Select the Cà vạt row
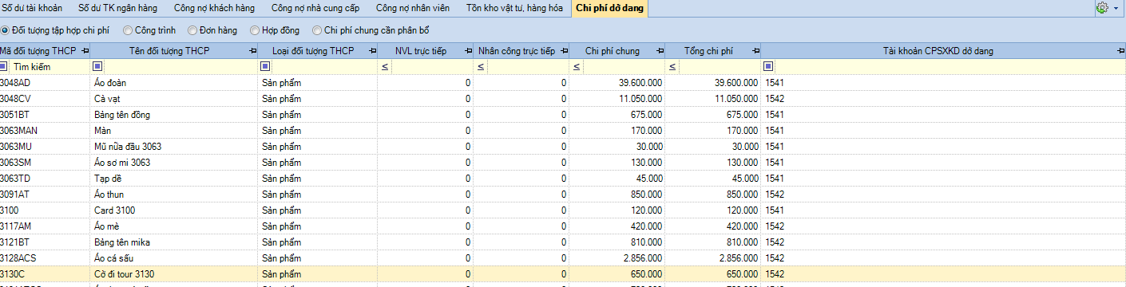The height and width of the screenshot is (287, 1126). pos(563,99)
